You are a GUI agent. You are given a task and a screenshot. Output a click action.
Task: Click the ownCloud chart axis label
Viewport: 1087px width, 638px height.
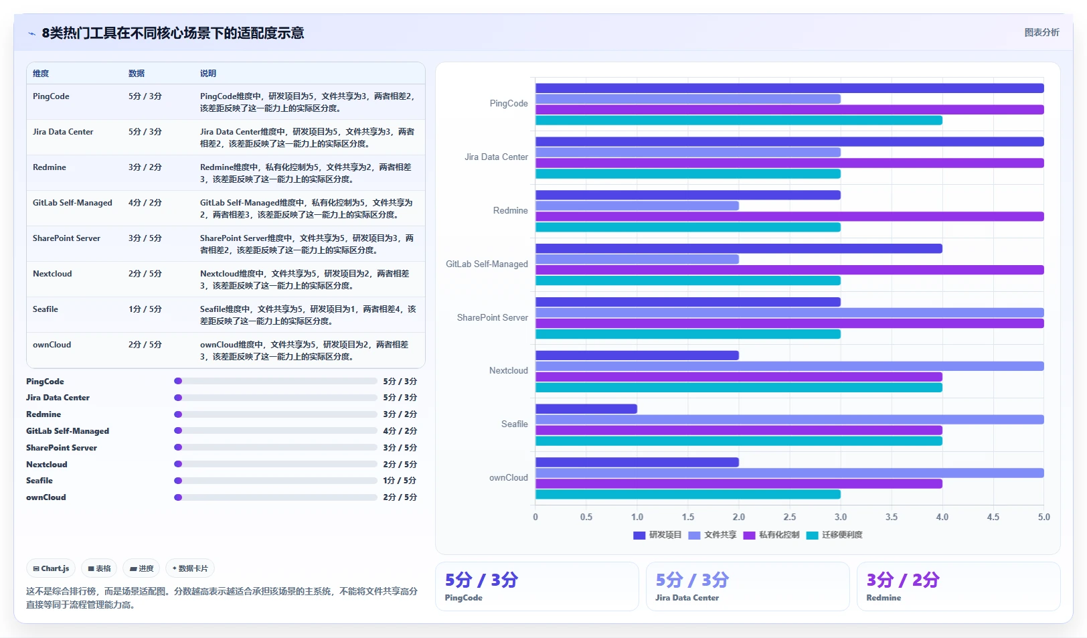[508, 478]
